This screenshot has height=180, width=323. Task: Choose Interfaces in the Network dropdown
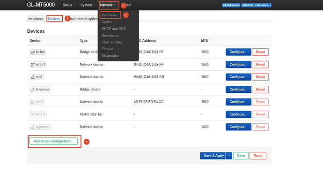[109, 15]
